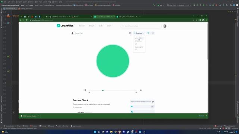The height and width of the screenshot is (134, 239).
Task: Open Search Everywhere magnifier in Android Studio
Action: click(231, 5)
